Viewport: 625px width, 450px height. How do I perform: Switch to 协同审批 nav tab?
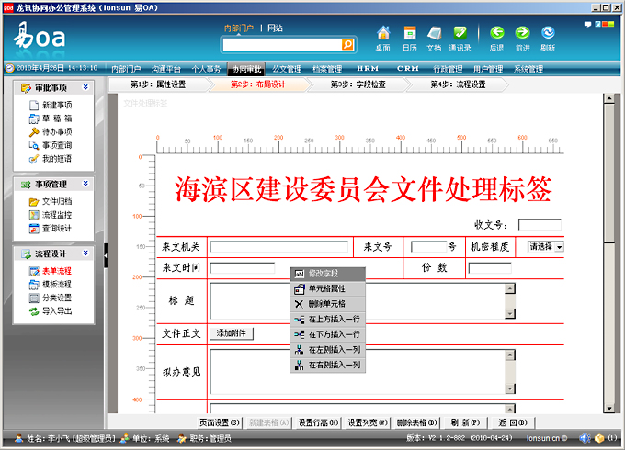pyautogui.click(x=246, y=69)
